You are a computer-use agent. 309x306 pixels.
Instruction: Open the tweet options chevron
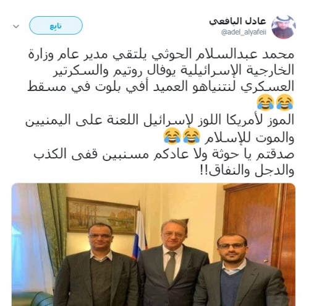[16, 27]
